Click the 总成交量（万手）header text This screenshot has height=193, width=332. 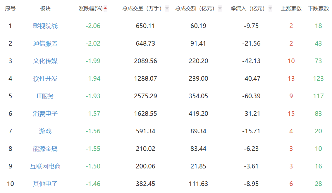tap(142, 9)
